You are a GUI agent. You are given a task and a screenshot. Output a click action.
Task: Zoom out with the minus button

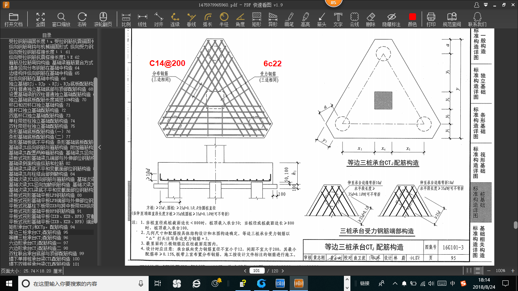(490, 271)
